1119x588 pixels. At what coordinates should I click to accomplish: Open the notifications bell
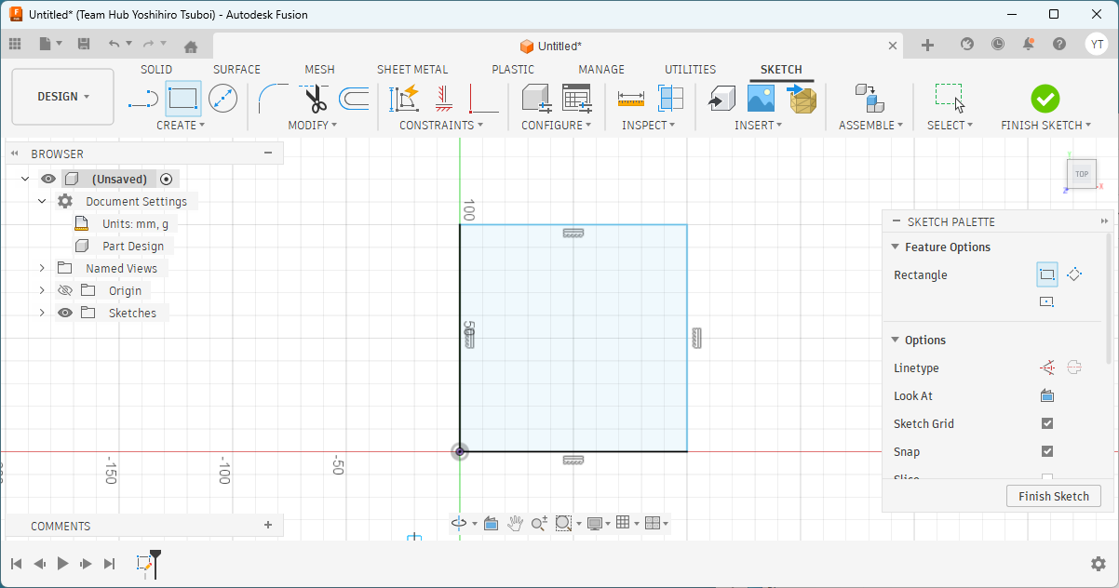tap(1029, 44)
